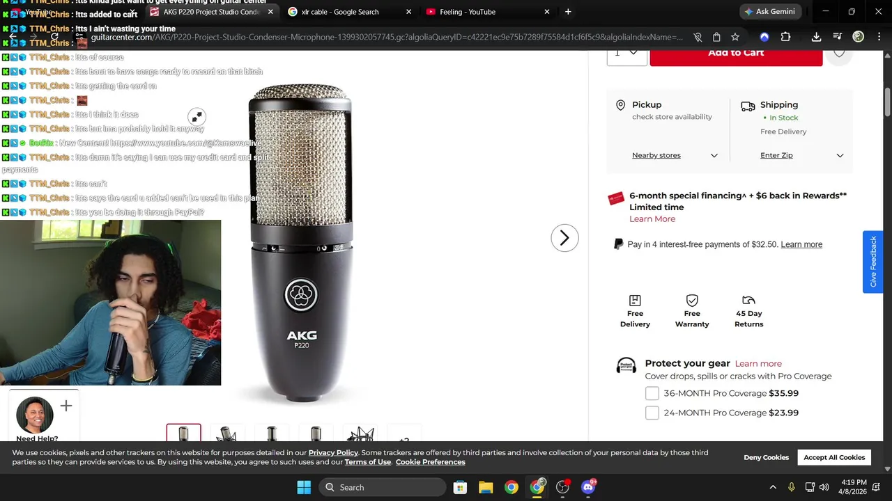Viewport: 892px width, 501px height.
Task: Click the financing card icon
Action: tap(616, 199)
